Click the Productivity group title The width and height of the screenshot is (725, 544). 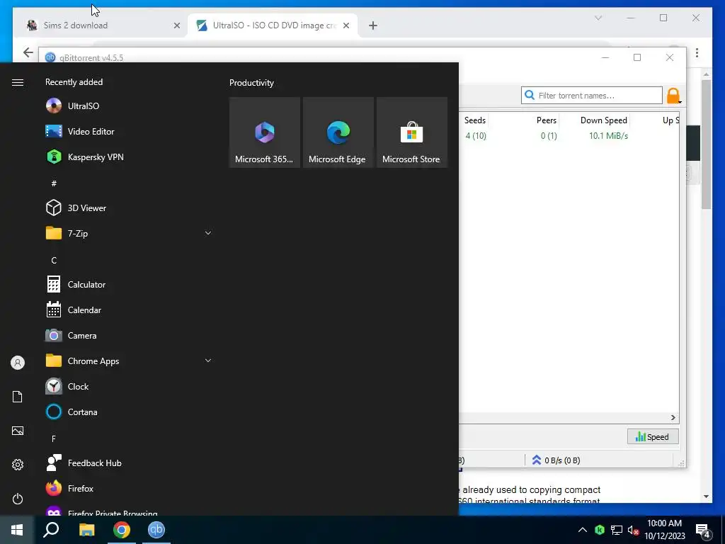tap(251, 83)
